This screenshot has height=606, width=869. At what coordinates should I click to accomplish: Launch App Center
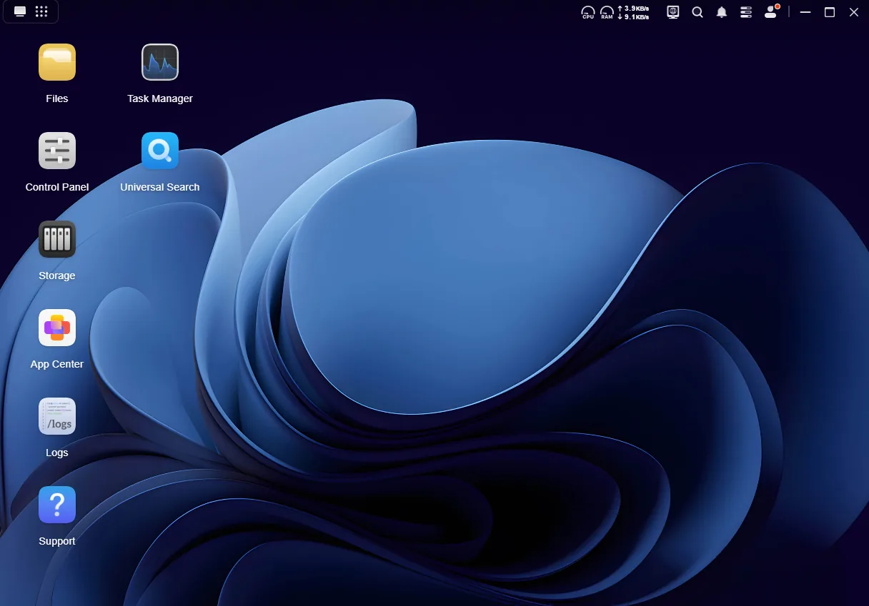[57, 328]
